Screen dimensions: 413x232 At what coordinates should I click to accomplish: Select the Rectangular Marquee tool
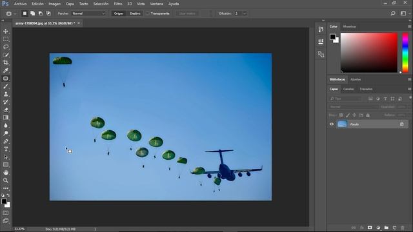(6, 39)
